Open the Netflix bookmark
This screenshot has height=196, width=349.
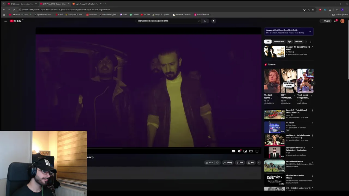[59, 15]
